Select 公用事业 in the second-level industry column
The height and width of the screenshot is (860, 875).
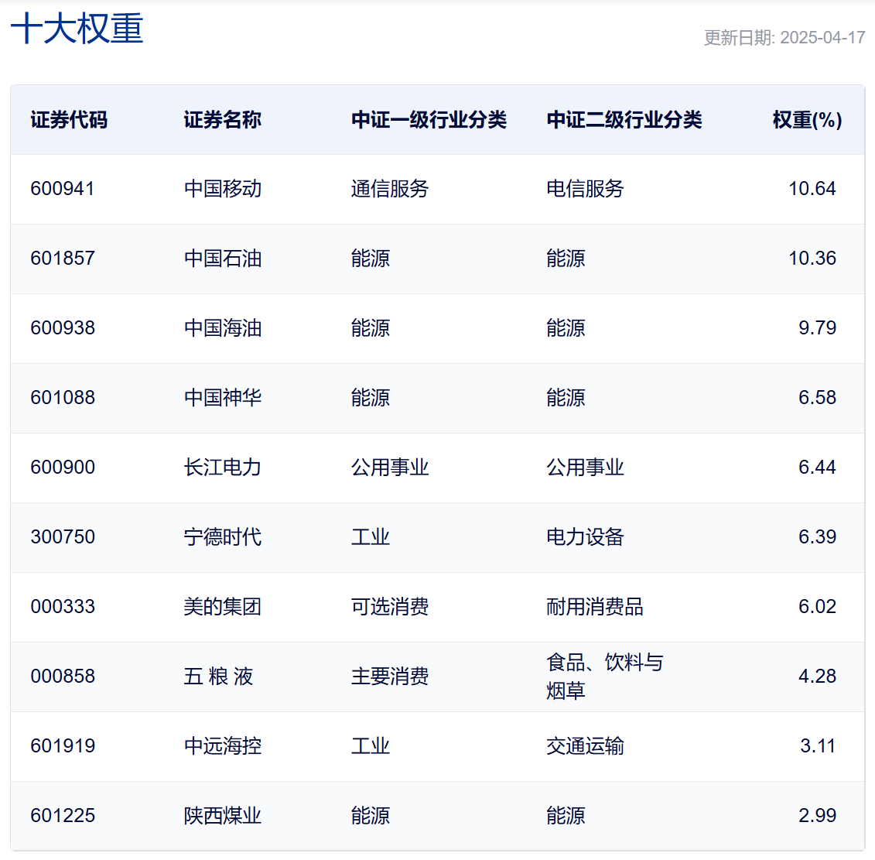585,468
